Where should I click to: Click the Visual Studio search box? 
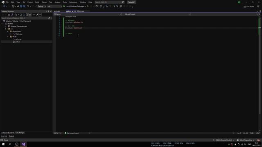pyautogui.click(x=109, y=2)
